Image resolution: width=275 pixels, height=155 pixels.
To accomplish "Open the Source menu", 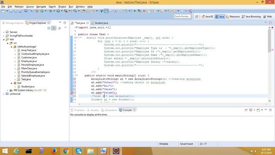I will click(30, 7).
